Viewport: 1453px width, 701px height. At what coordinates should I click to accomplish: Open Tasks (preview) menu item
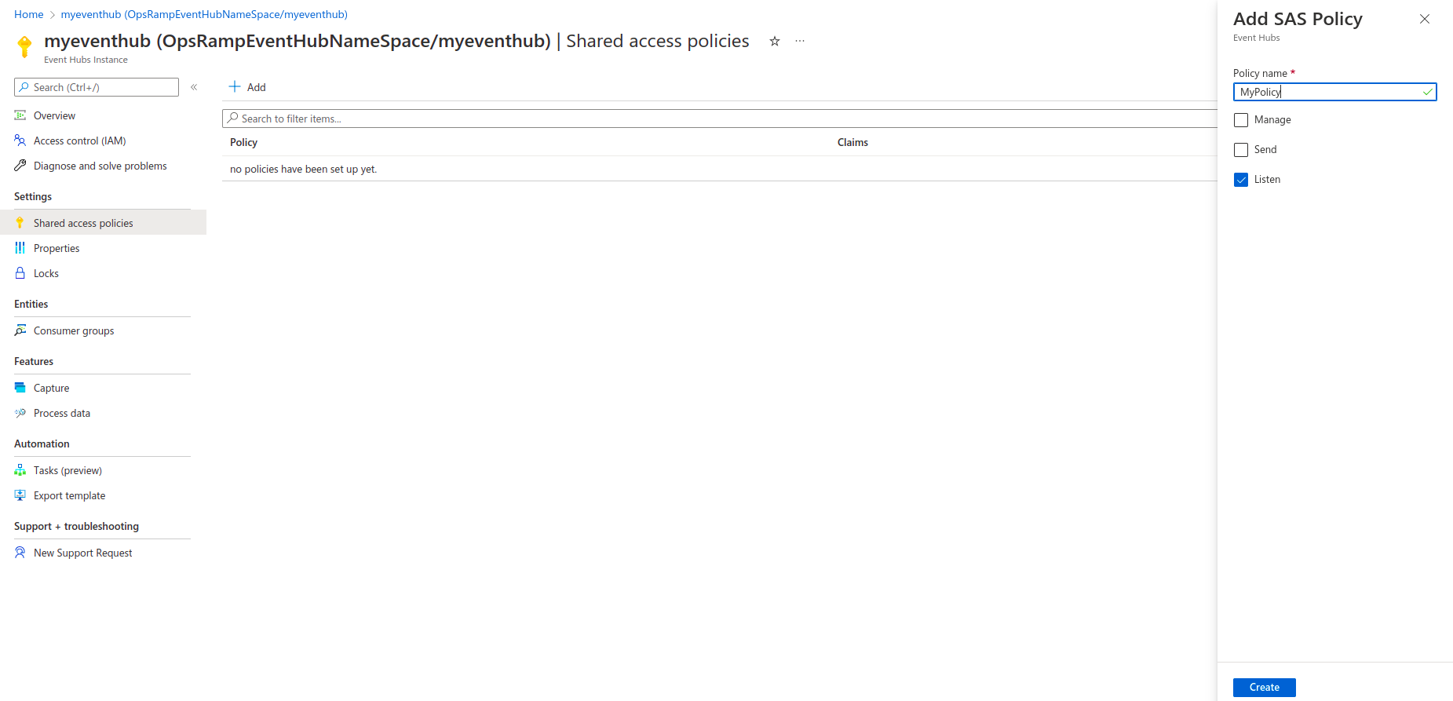(x=103, y=470)
